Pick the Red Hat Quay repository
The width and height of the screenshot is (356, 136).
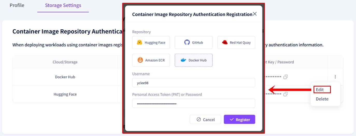236,42
